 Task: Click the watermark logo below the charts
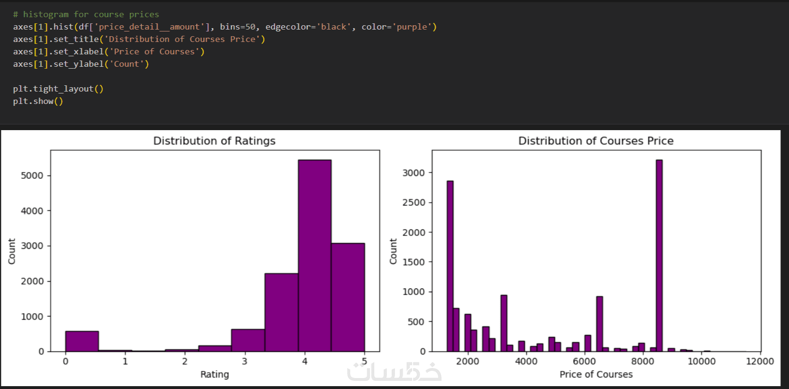pos(394,372)
